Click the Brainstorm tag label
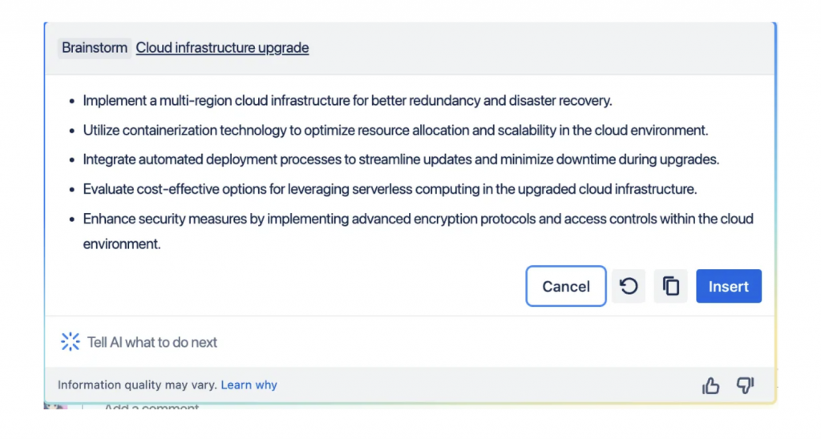 point(95,48)
